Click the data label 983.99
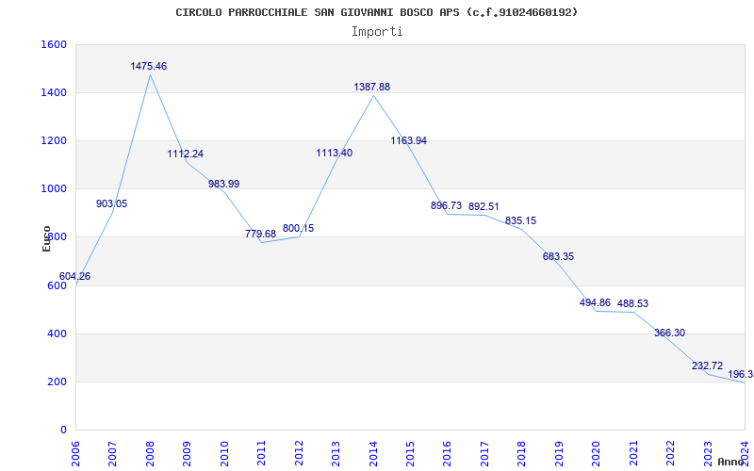Viewport: 754px width, 471px height. [x=223, y=184]
